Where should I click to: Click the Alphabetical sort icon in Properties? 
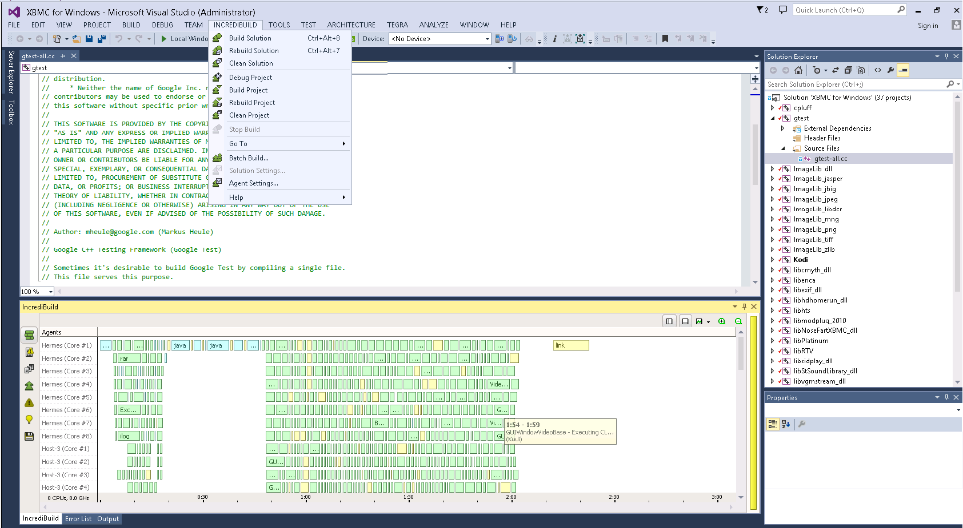pos(786,424)
